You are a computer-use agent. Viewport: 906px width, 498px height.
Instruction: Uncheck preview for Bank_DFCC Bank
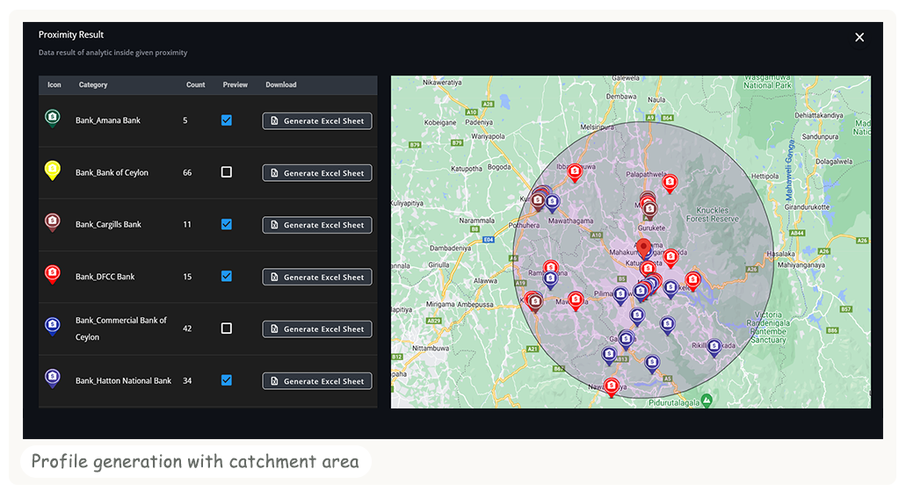tap(227, 276)
